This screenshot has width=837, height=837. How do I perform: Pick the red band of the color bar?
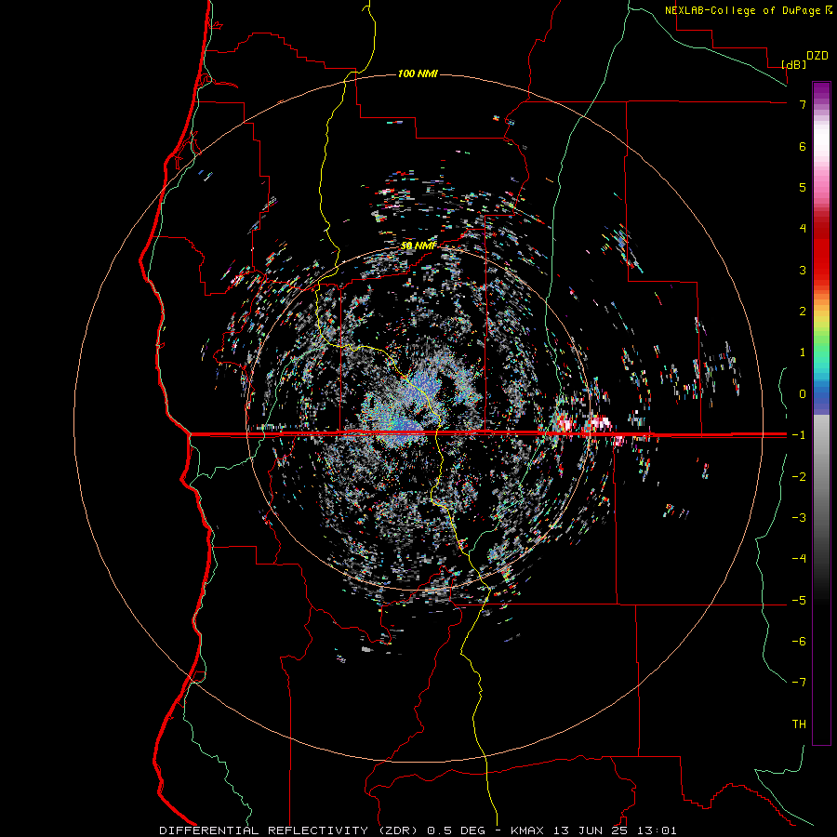[821, 257]
